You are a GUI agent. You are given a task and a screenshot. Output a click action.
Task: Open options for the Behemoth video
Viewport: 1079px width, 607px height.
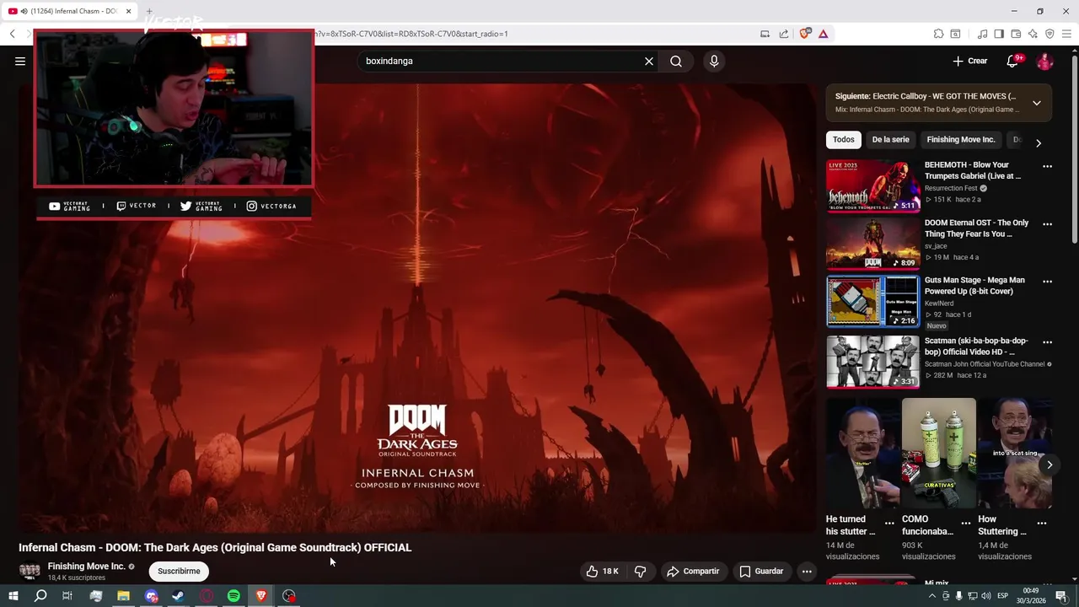coord(1047,166)
